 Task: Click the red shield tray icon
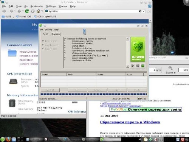click(183, 139)
